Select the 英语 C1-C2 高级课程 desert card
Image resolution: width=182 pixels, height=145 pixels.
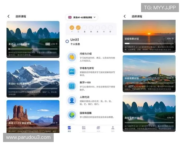33,116
